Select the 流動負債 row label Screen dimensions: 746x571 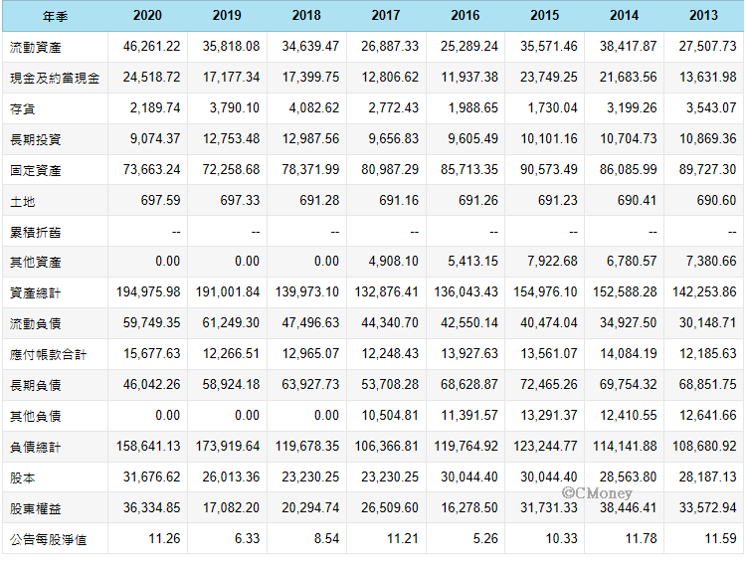(36, 323)
